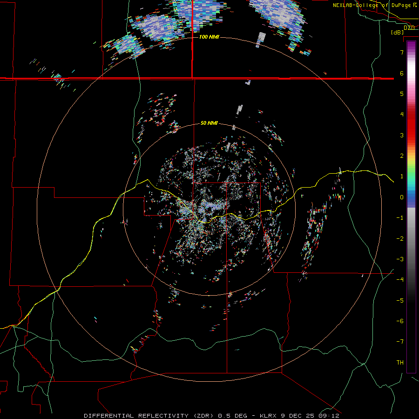The width and height of the screenshot is (419, 419).
Task: Click the "-1" scale value
Action: [400, 218]
